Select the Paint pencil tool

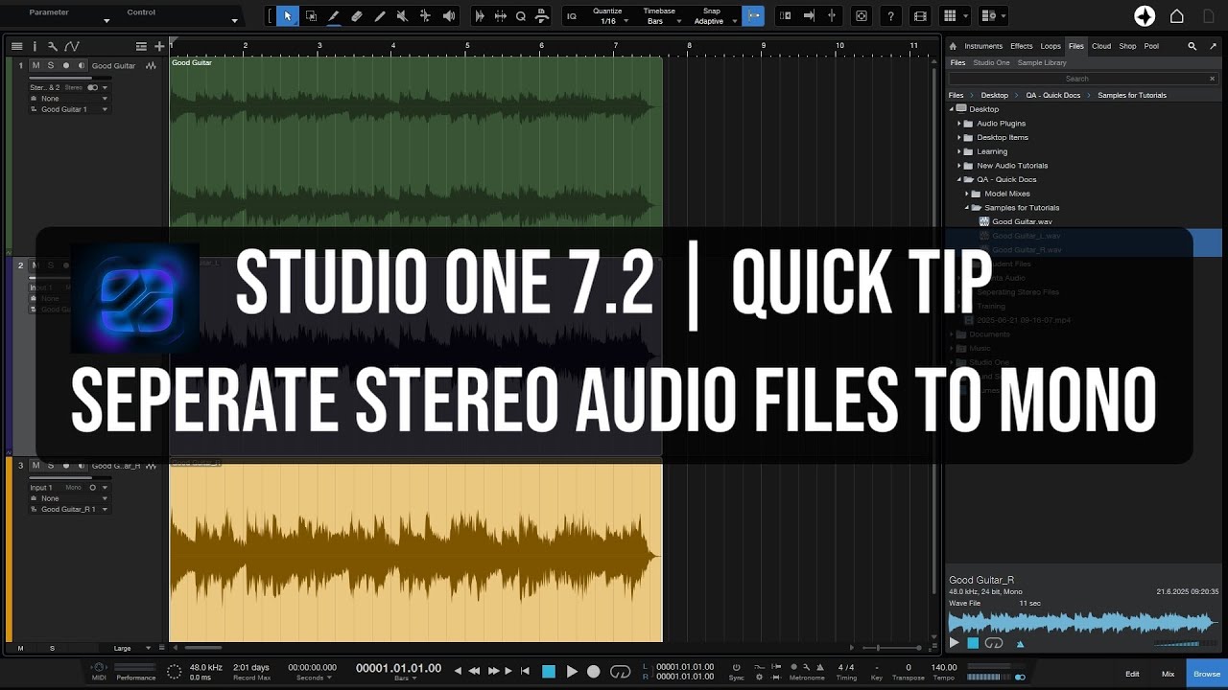click(380, 16)
